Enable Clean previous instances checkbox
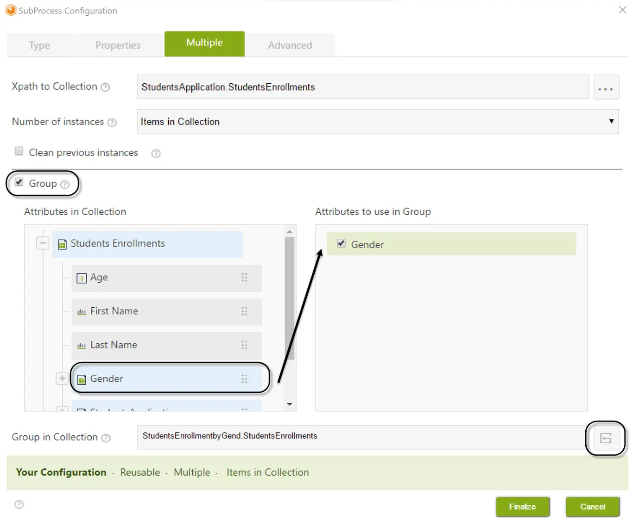Screen dimensions: 633x521 click(x=19, y=151)
